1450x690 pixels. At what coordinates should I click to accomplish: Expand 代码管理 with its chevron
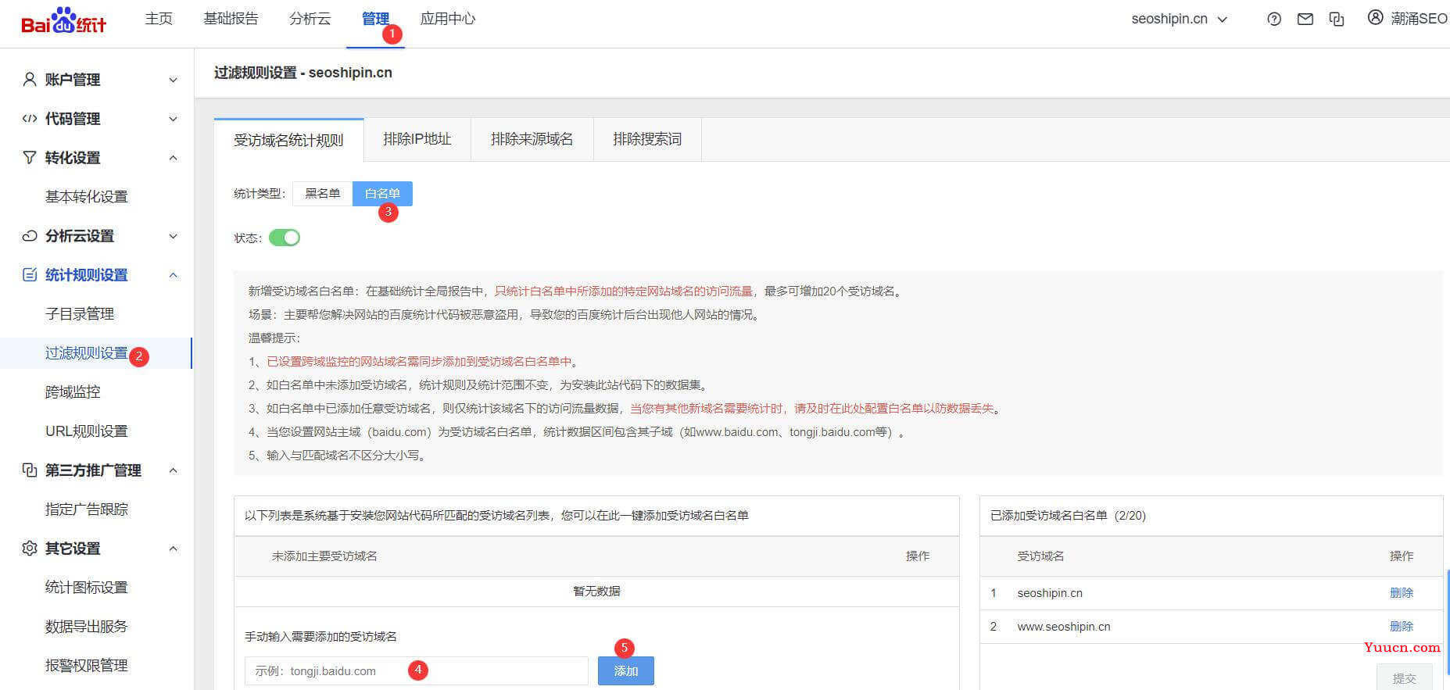pyautogui.click(x=174, y=119)
